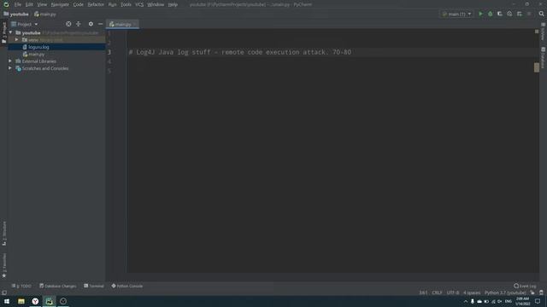Open Windows notification center icon
This screenshot has width=547, height=307.
[538, 301]
